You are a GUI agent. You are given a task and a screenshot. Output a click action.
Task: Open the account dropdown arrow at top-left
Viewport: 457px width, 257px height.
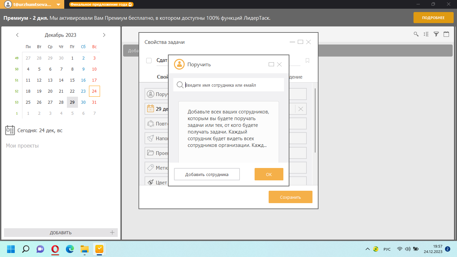click(59, 5)
